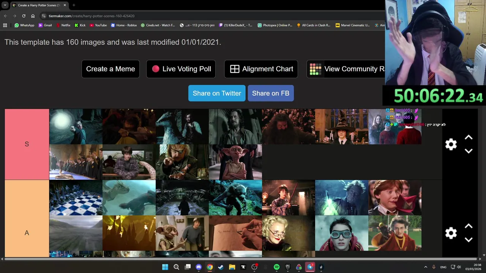Select Harry riding broom Quidditch image
Screen dimensions: 486x273
(x=395, y=233)
